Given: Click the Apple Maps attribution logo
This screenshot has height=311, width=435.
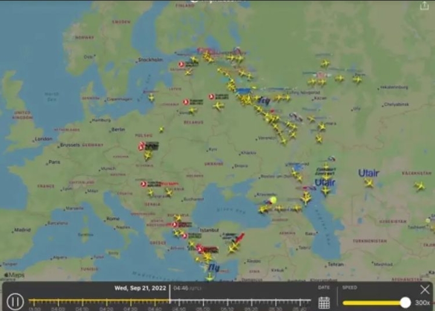Looking at the screenshot, I should point(14,275).
